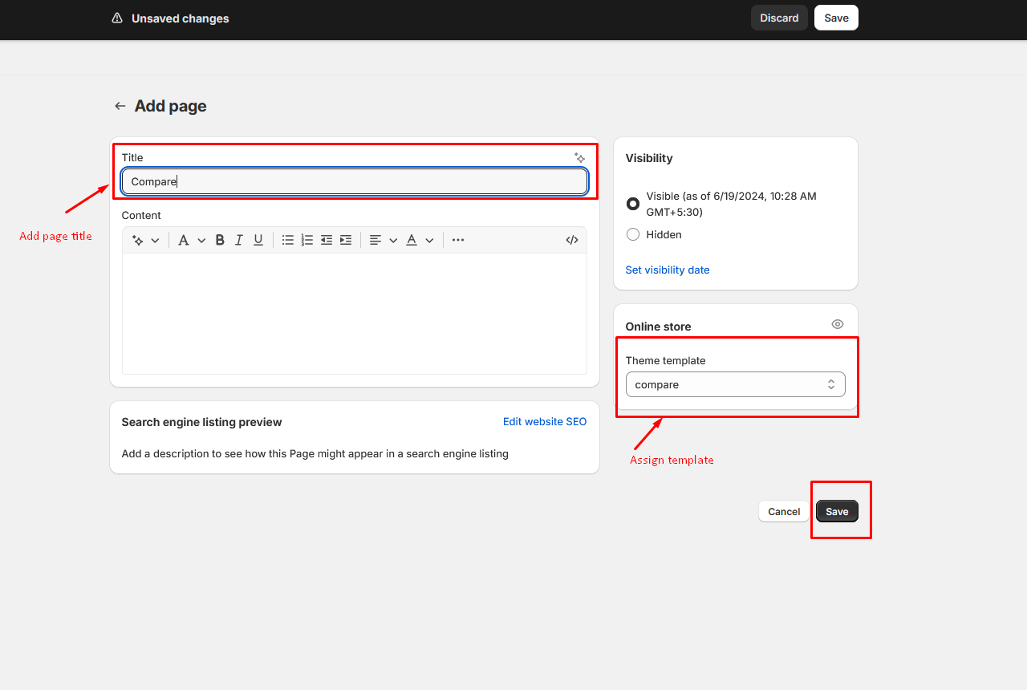Viewport: 1027px width, 690px height.
Task: Open the Theme template dropdown showing compare
Action: [735, 384]
